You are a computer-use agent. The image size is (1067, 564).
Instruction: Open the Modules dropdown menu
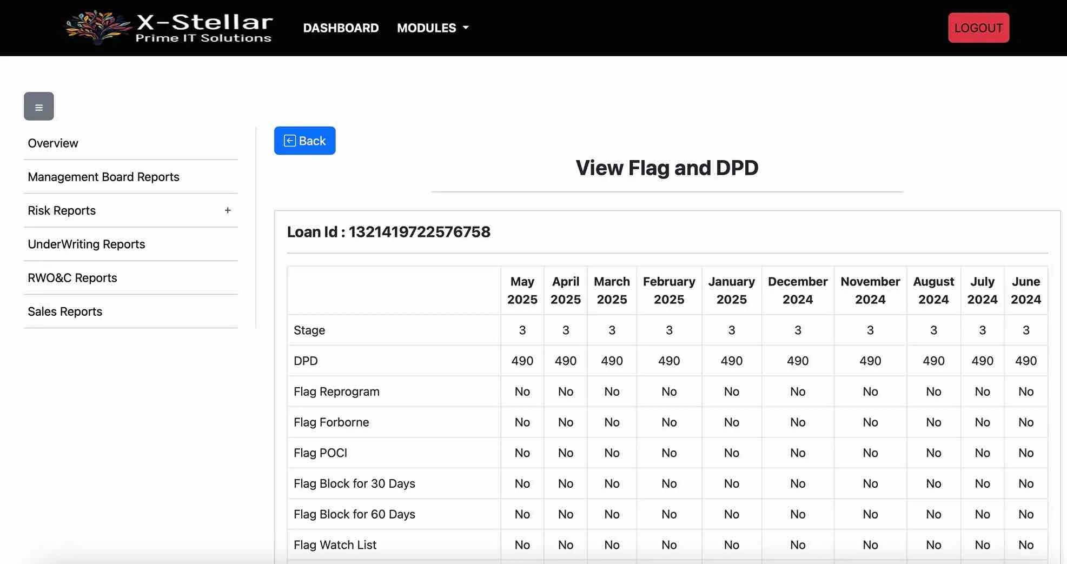tap(433, 28)
